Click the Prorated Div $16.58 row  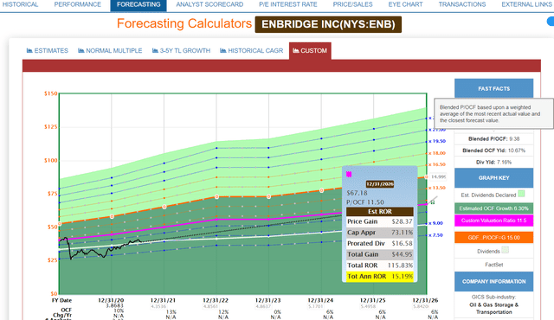(x=380, y=243)
